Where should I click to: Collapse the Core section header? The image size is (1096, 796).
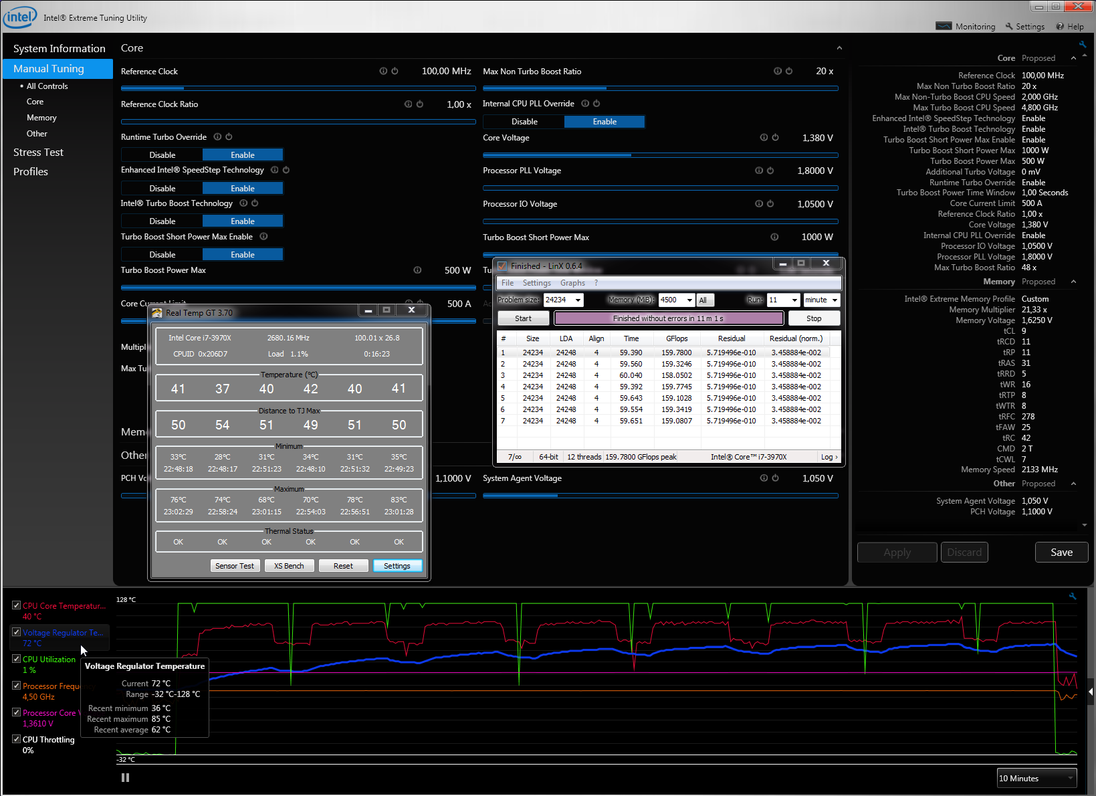839,48
